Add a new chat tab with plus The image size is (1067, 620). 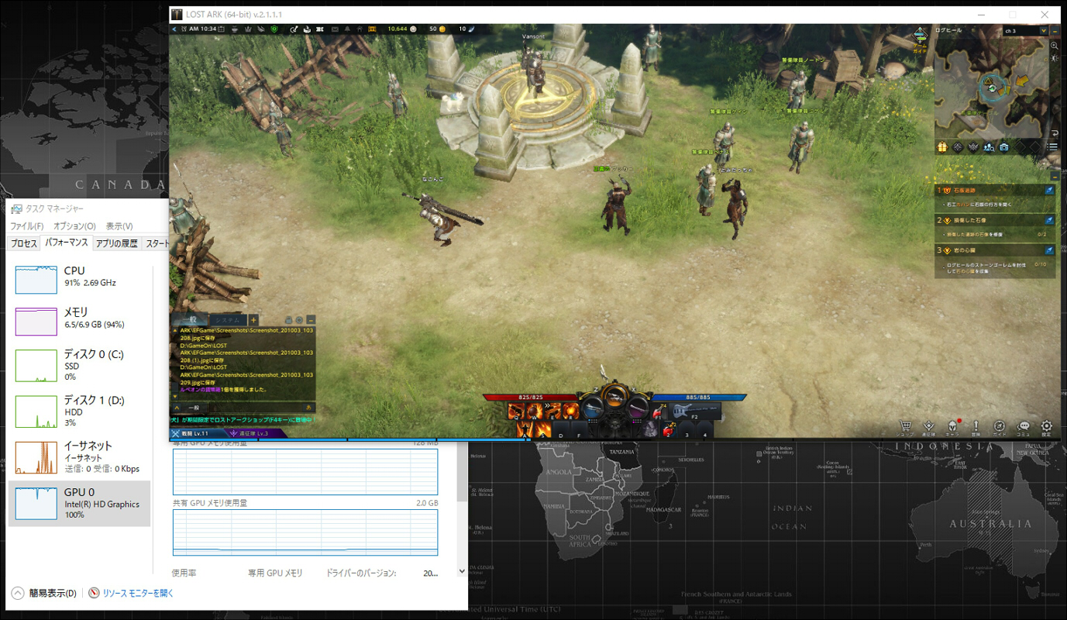pos(253,319)
